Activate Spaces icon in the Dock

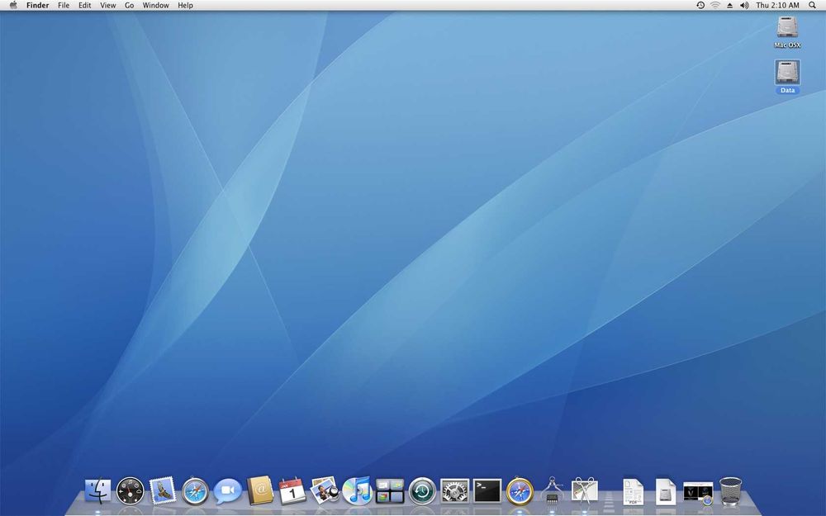[390, 490]
